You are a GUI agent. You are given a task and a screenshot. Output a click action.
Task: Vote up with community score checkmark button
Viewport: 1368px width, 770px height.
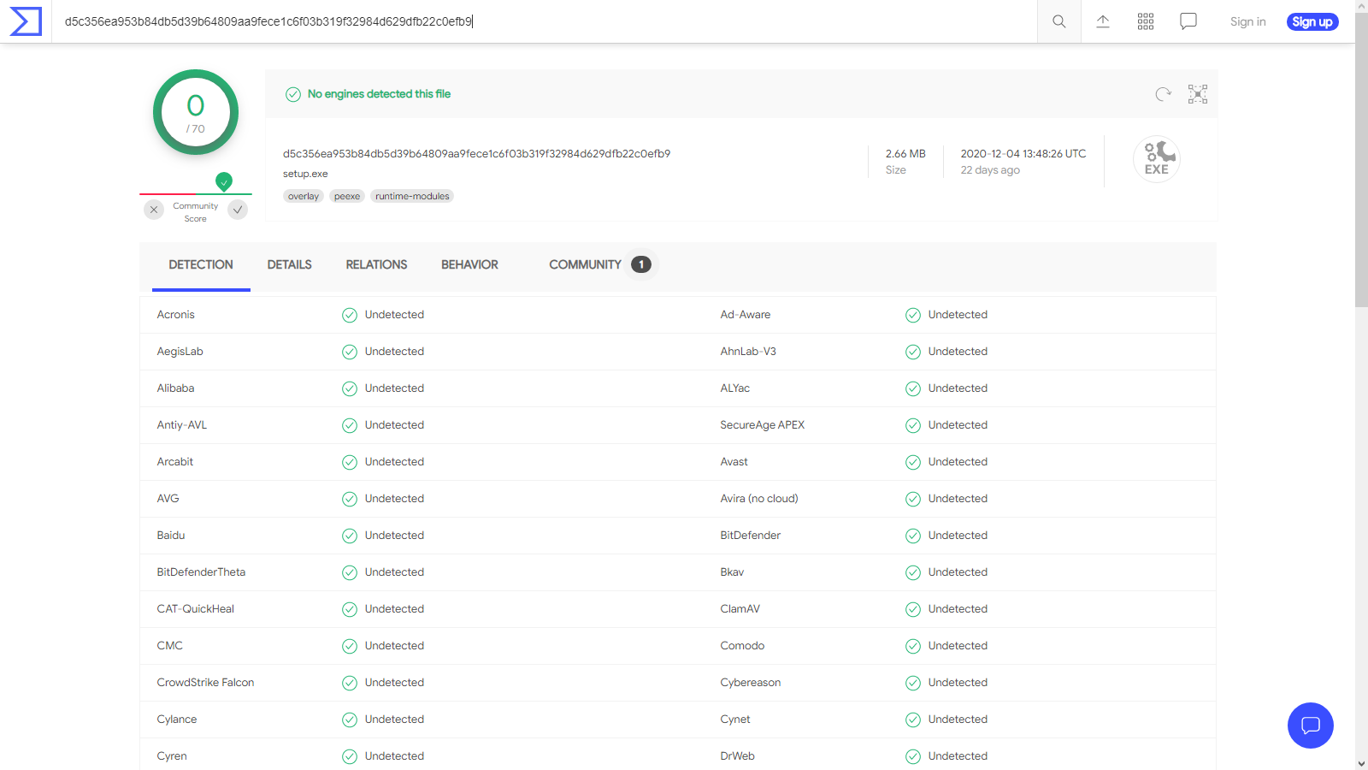click(x=238, y=210)
